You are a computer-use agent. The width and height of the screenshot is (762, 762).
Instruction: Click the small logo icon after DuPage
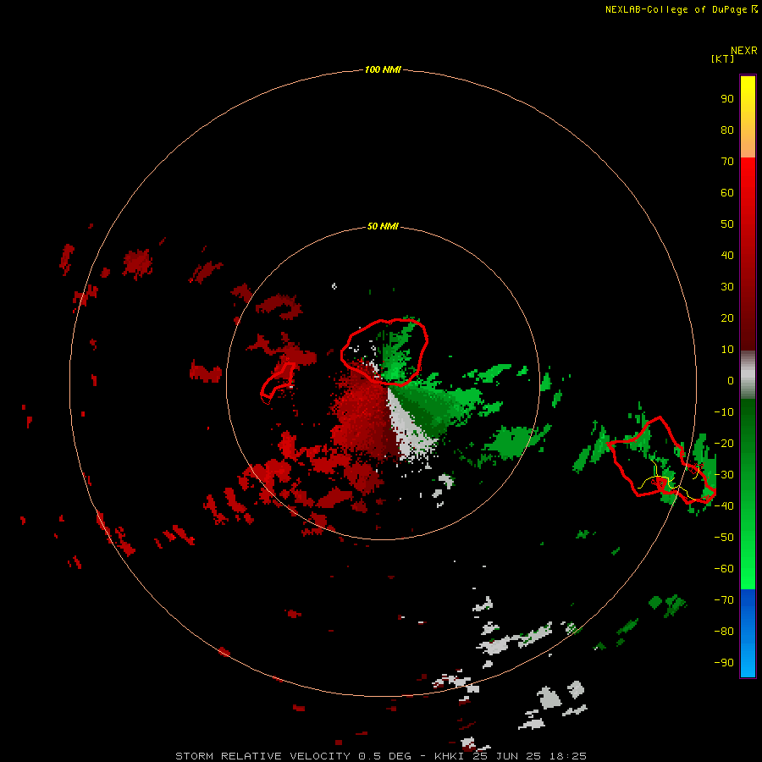[x=754, y=9]
